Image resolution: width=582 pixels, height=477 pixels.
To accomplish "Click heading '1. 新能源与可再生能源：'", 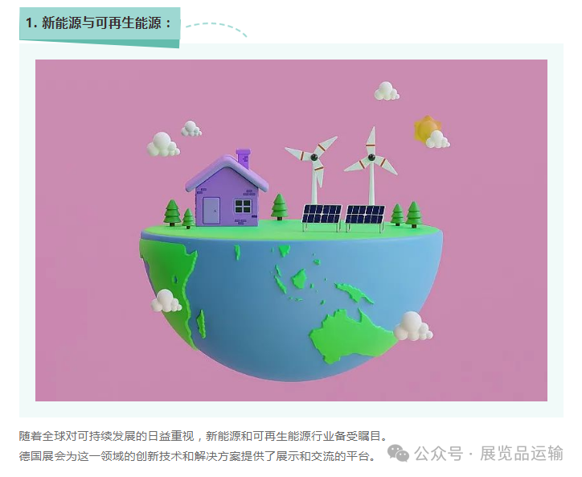I will tap(99, 23).
